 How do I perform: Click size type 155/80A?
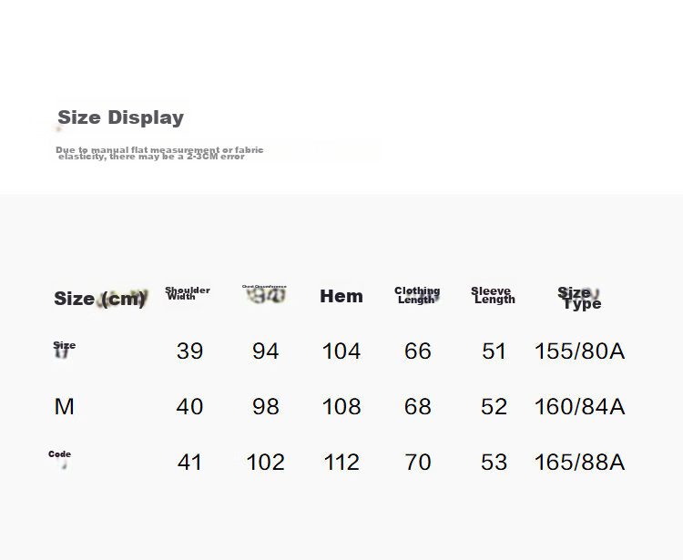pyautogui.click(x=579, y=351)
